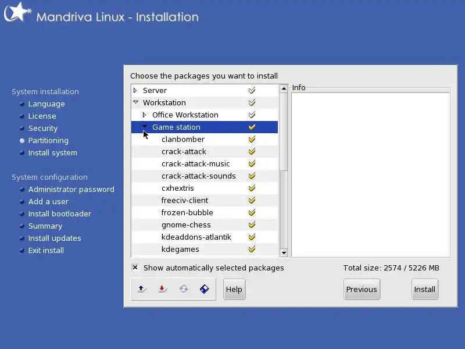Click the blue floppy disk icon
The height and width of the screenshot is (349, 465).
[205, 289]
